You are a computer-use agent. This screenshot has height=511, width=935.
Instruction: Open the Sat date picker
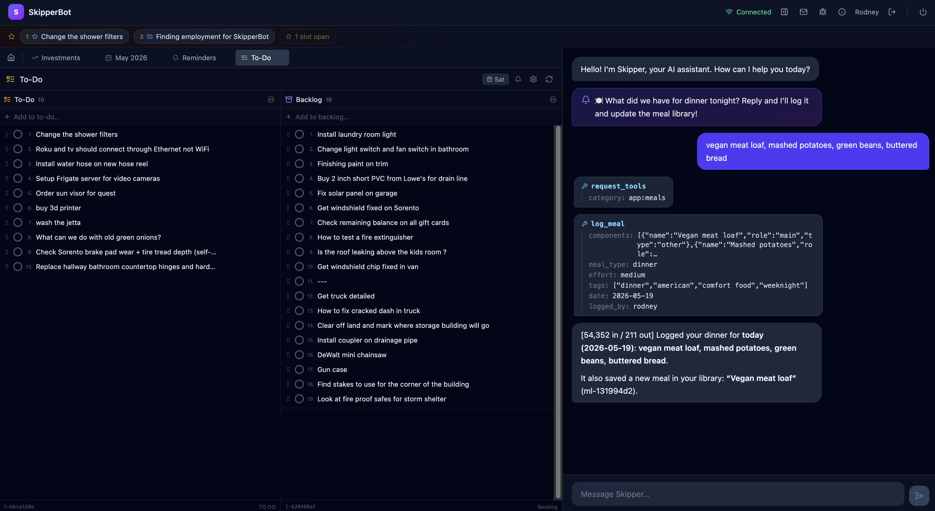click(x=495, y=79)
